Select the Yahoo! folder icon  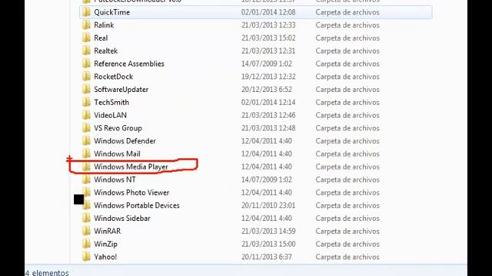pos(86,257)
